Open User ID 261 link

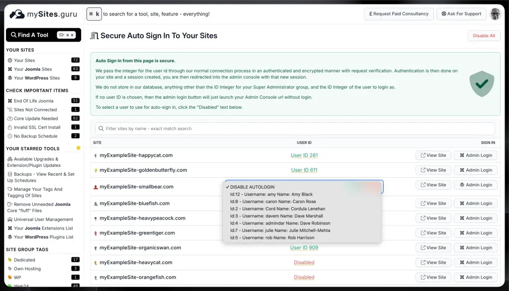304,155
